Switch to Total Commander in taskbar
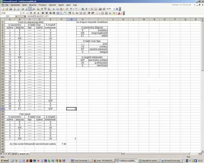The height and width of the screenshot is (163, 204). coord(81,161)
